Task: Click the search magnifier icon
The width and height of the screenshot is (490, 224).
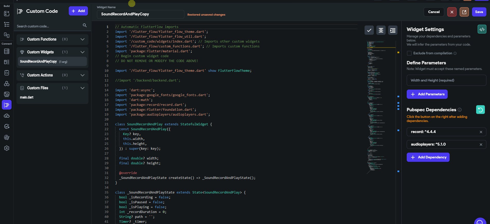Action: coord(85,25)
